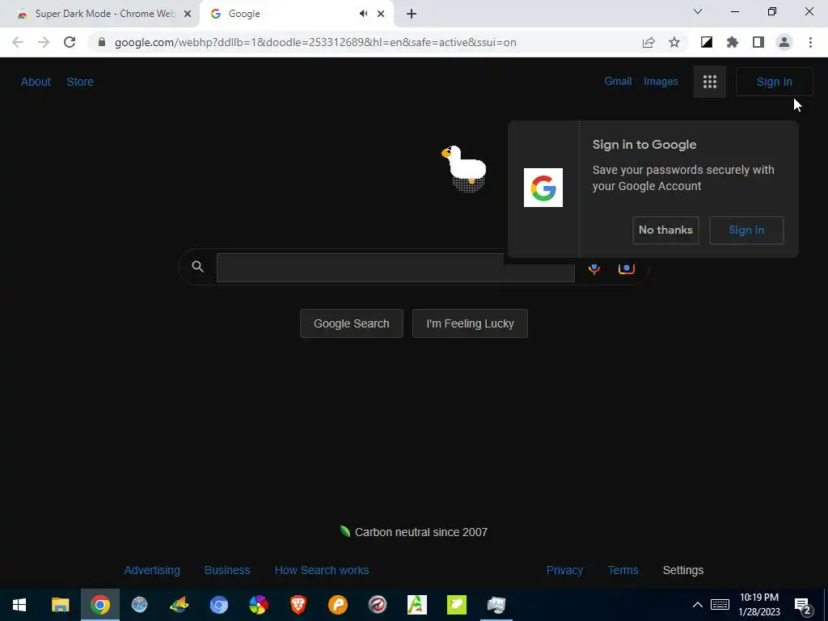Open touch keyboard tray icon

click(720, 605)
